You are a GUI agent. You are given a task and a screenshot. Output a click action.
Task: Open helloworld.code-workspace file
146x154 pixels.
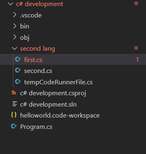(x=60, y=115)
